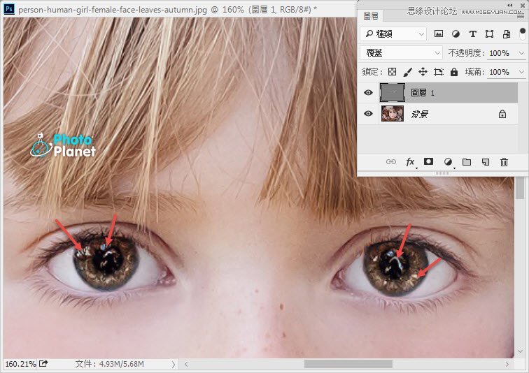
Task: Click the vertical scrollbar down arrow
Action: pos(520,351)
